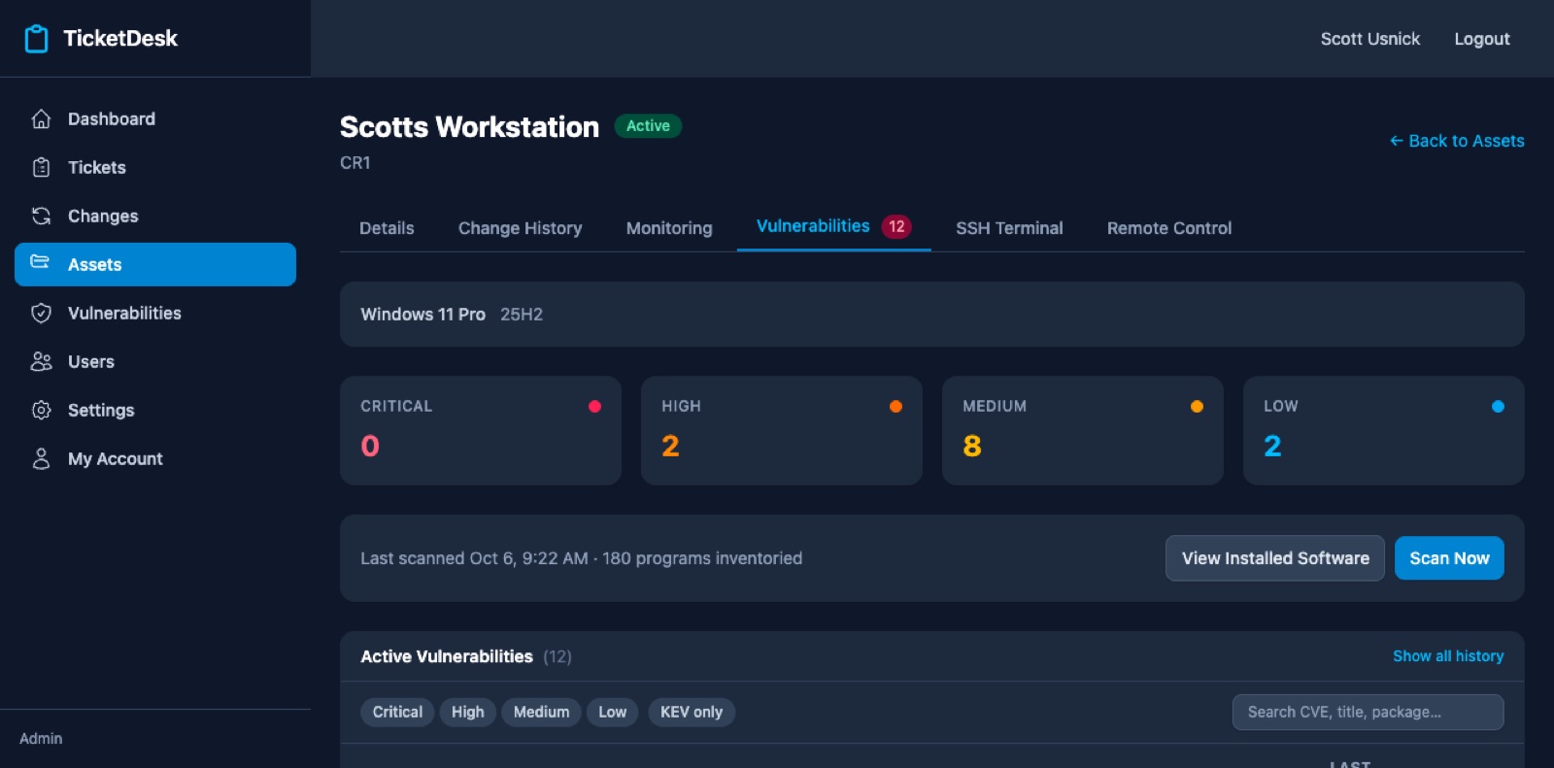Image resolution: width=1554 pixels, height=768 pixels.
Task: Open the SSH Terminal tab
Action: (1009, 228)
